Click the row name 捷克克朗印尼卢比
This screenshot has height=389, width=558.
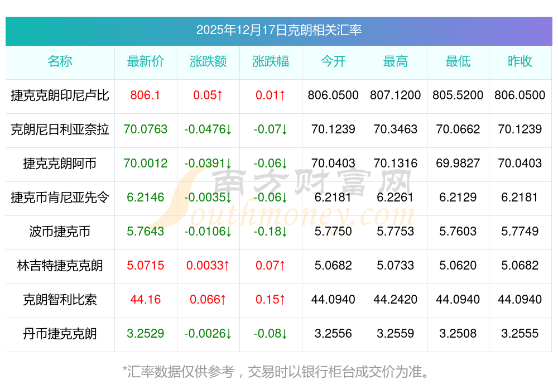60,95
